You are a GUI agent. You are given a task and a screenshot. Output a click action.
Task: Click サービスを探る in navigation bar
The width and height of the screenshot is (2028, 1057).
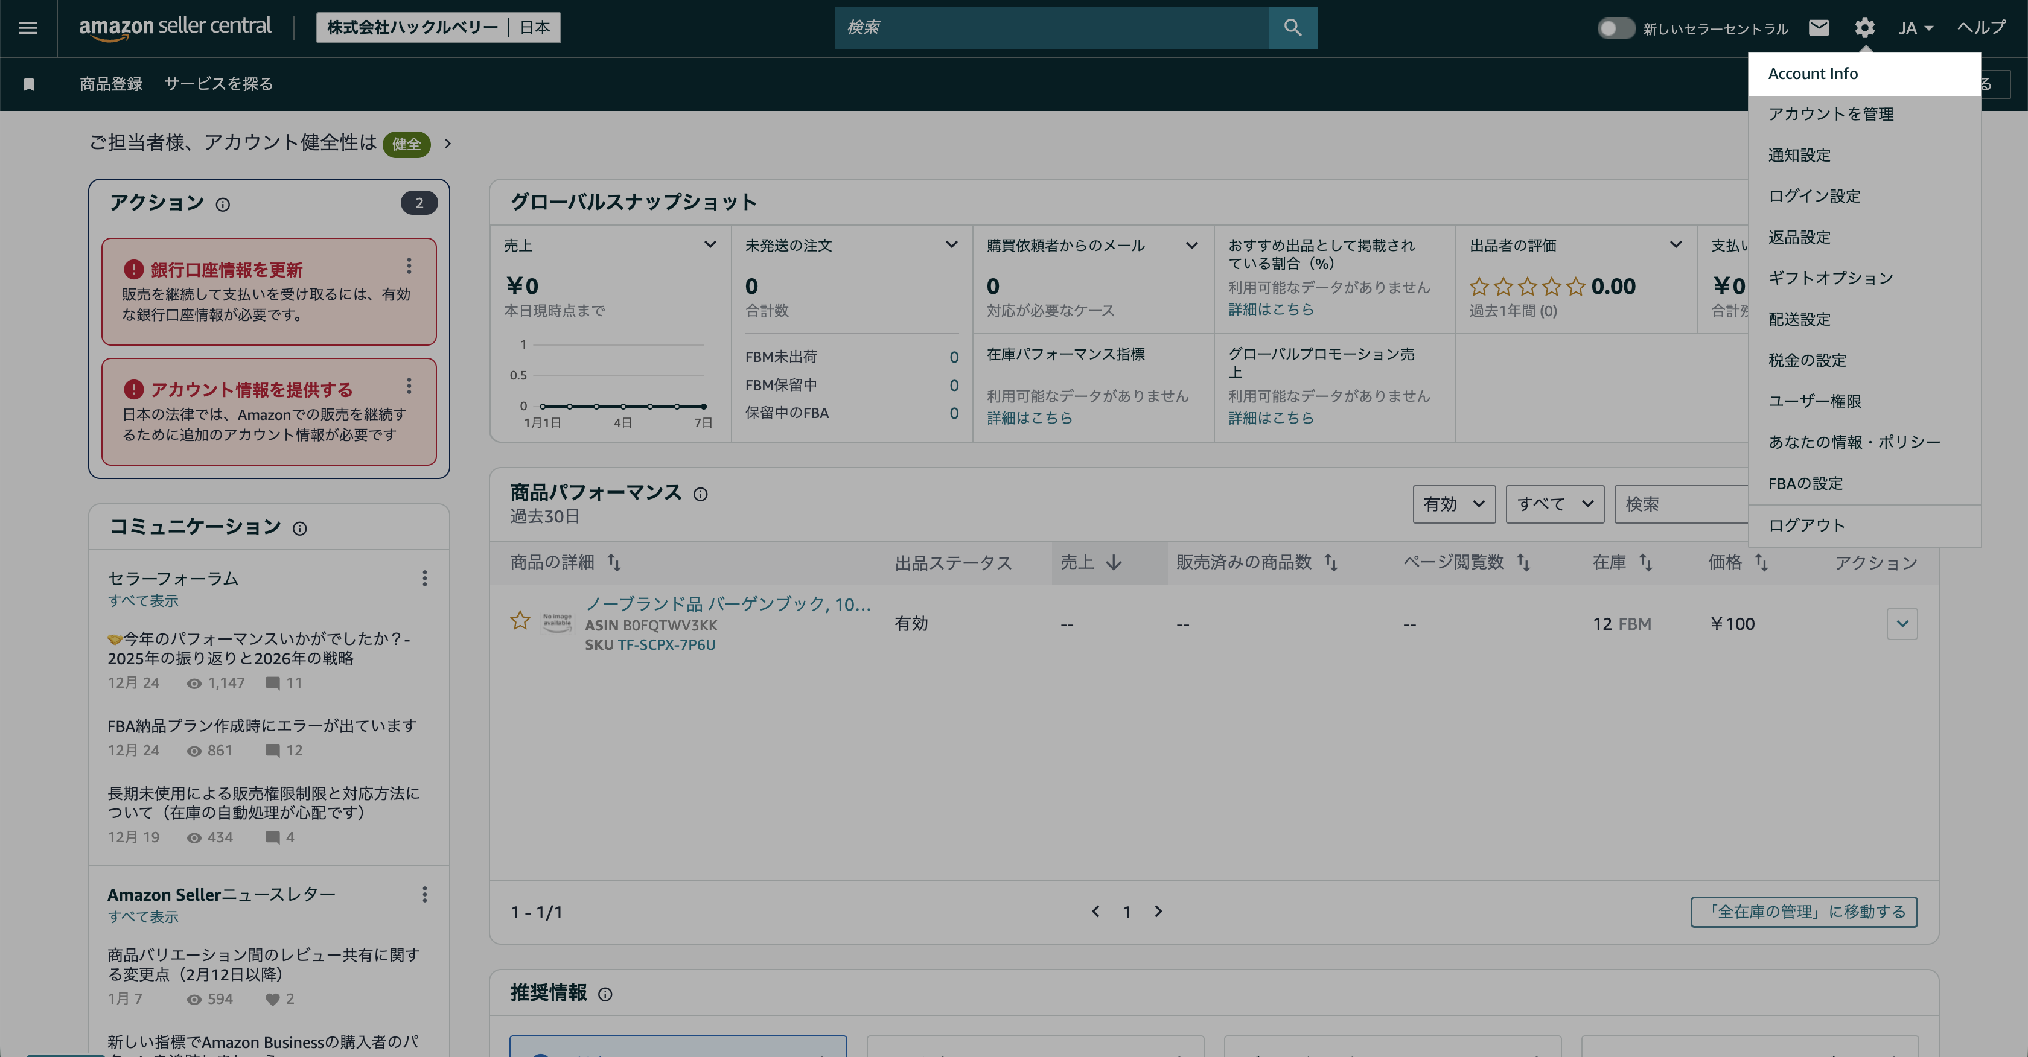pyautogui.click(x=219, y=84)
